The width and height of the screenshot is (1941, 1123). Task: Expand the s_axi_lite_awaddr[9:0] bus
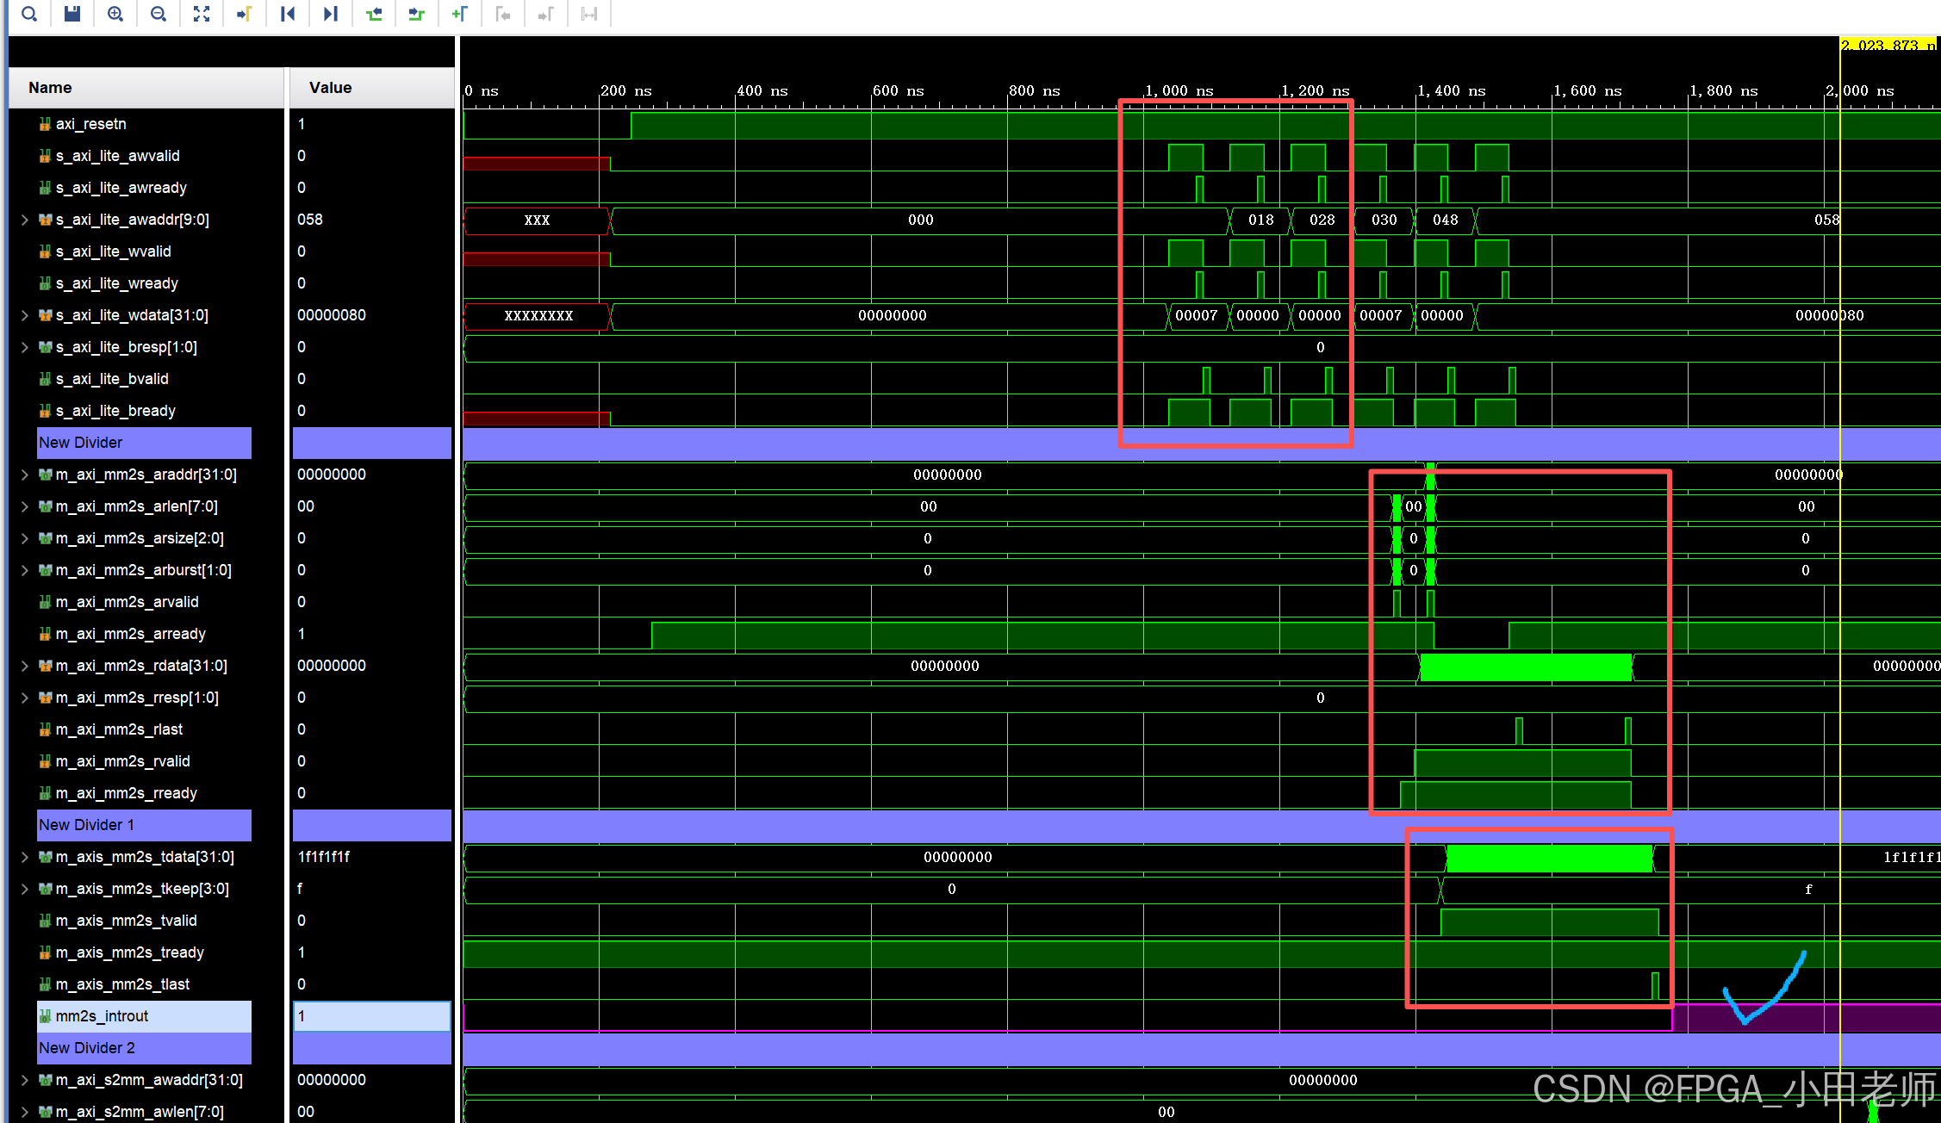tap(25, 220)
